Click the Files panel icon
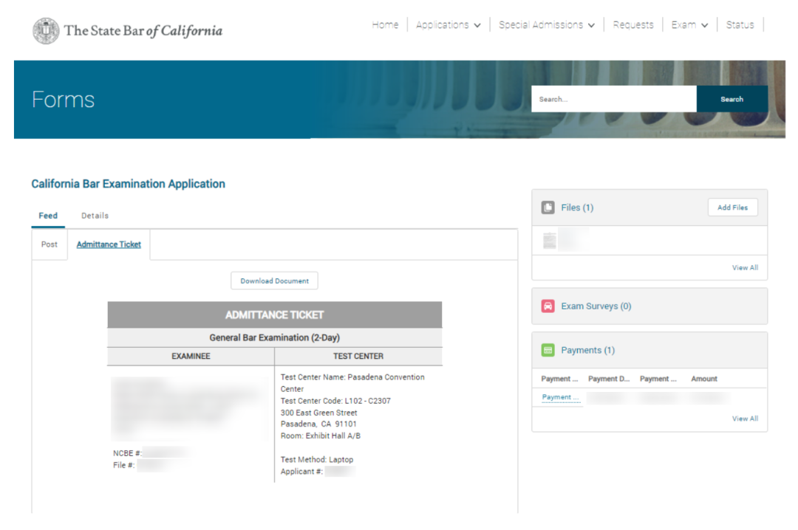Viewport: 798px width, 530px height. 548,207
